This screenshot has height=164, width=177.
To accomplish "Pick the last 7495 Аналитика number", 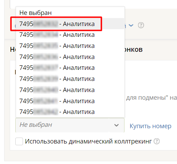I will point(70,112).
